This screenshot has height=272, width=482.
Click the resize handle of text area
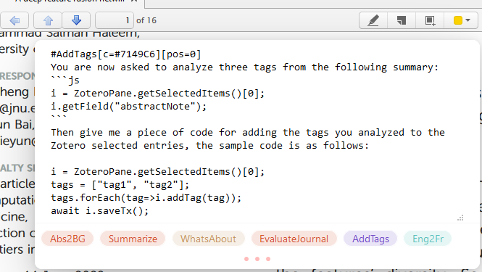(460, 218)
